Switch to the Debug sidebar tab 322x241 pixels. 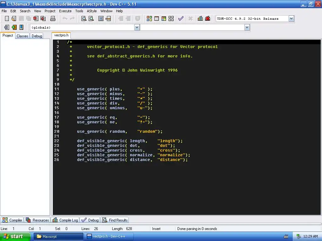coord(37,36)
